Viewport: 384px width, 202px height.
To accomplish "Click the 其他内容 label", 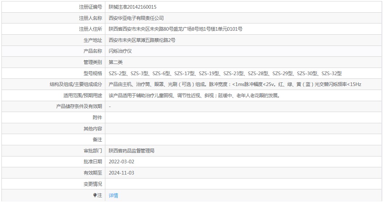I will 93,129.
